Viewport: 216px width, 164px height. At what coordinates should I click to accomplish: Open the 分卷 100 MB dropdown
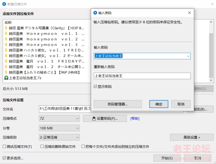pyautogui.click(x=59, y=128)
